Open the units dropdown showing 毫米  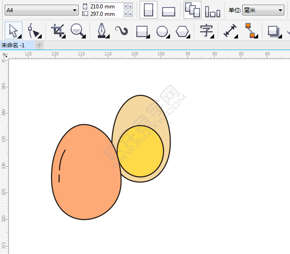point(262,10)
